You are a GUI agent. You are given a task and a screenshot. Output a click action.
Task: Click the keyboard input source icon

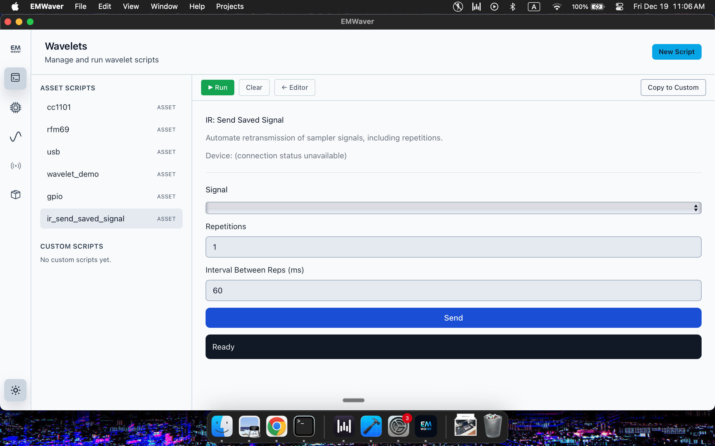534,6
